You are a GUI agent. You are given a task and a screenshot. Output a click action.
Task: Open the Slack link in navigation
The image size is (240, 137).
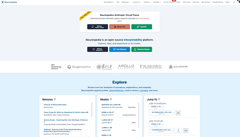227,2
